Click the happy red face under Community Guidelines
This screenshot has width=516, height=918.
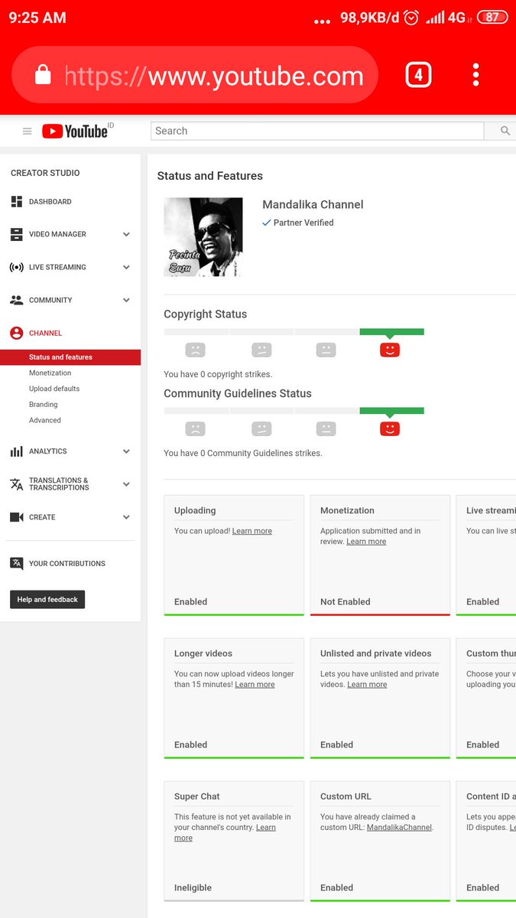[390, 428]
